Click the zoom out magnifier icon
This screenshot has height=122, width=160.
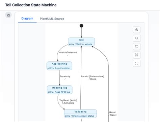tap(137, 38)
